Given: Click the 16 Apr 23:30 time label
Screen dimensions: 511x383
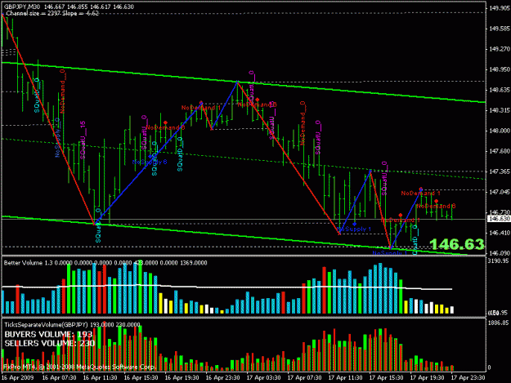Looking at the screenshot, I should 222,378.
